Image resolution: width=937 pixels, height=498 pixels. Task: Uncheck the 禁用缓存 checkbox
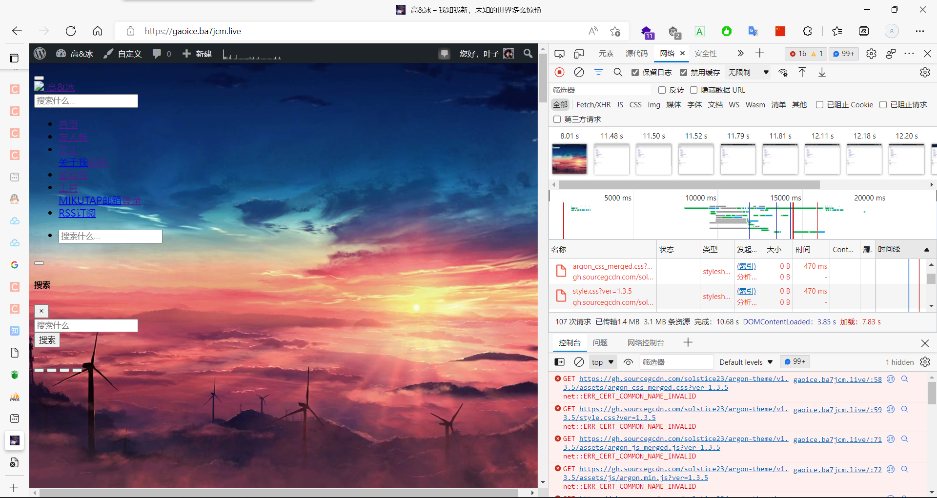pos(683,72)
